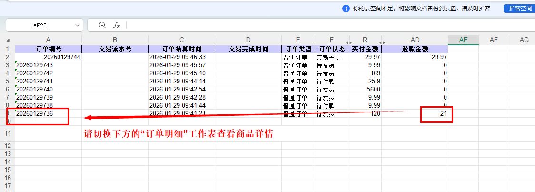Click paid amount cell 25.9

pos(365,81)
